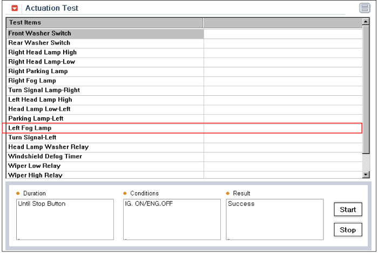The height and width of the screenshot is (253, 378).
Task: Click the scrollbar down arrow in test list
Action: pos(366,174)
